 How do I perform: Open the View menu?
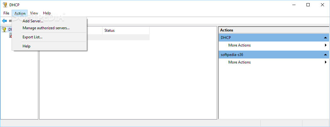(x=34, y=13)
